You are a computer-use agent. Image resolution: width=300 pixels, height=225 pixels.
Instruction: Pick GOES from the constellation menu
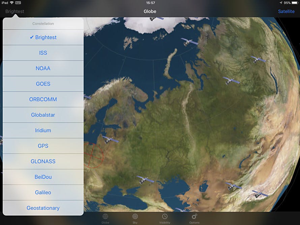(43, 84)
